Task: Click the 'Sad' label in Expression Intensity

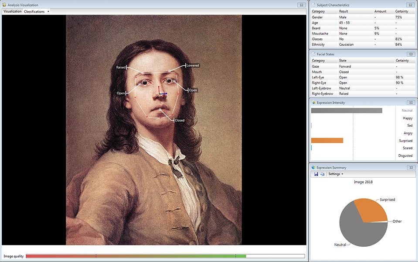Action: click(x=410, y=125)
